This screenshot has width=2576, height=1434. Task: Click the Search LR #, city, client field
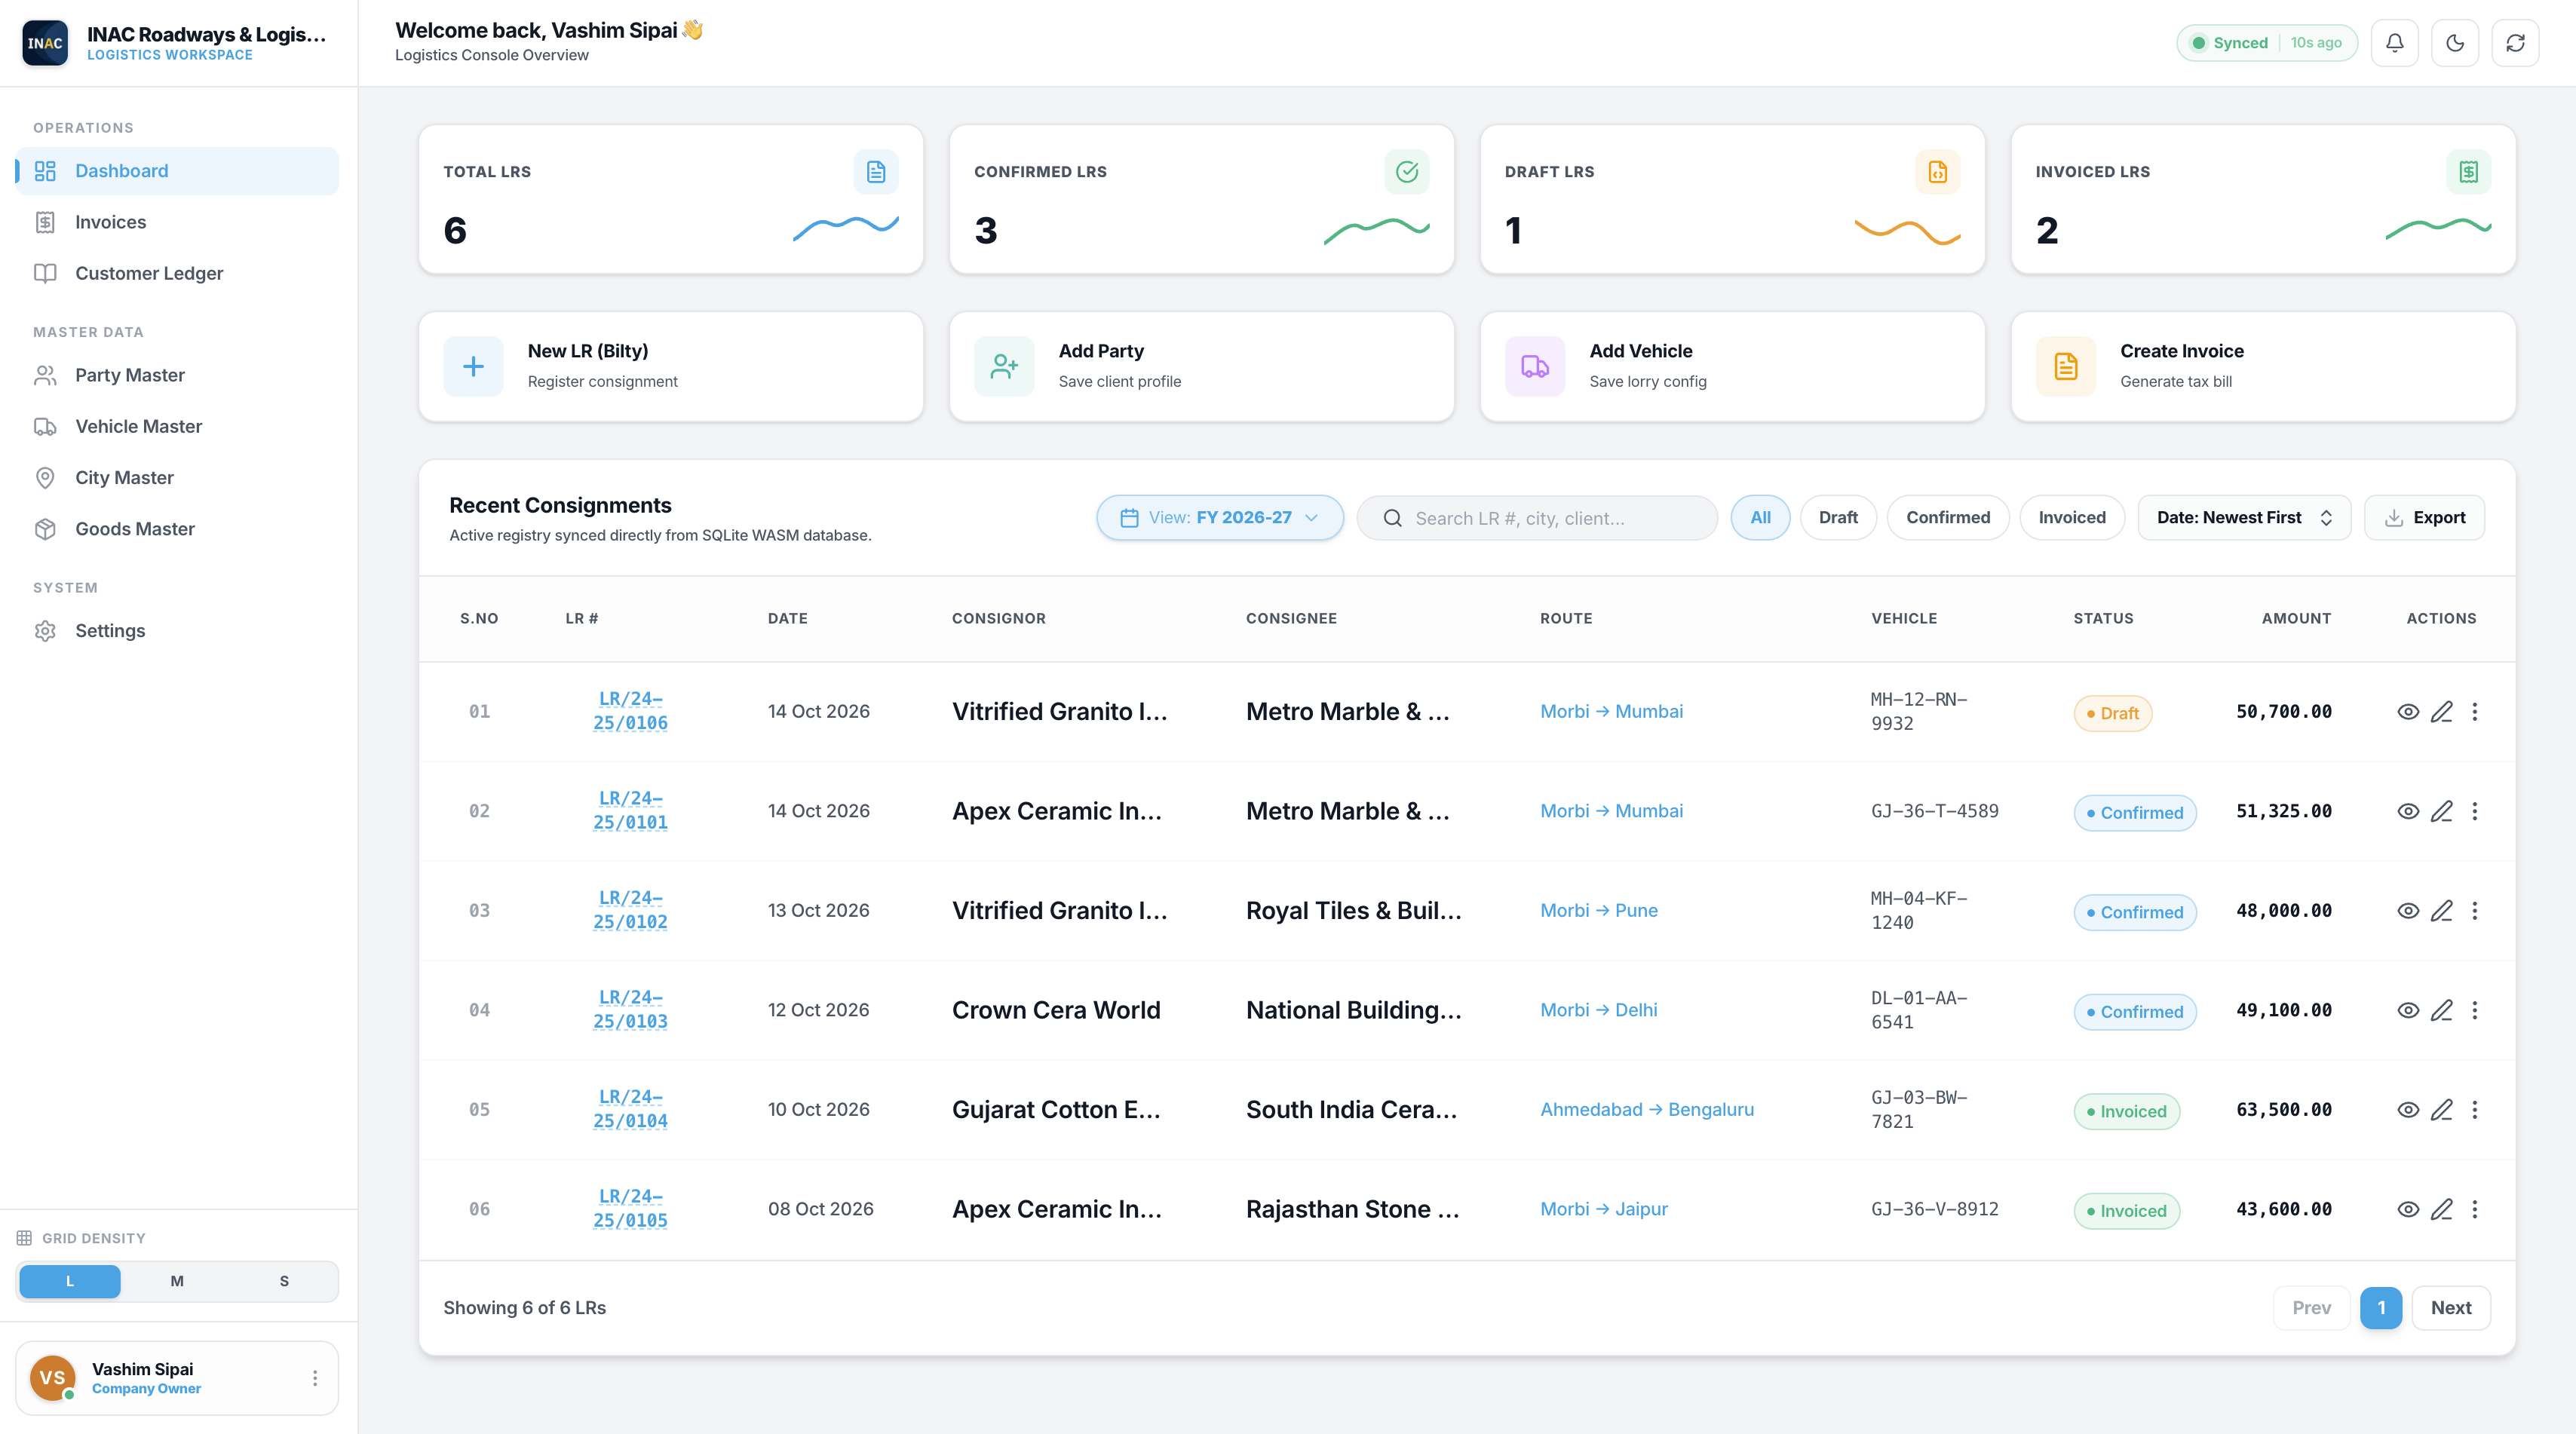1537,518
